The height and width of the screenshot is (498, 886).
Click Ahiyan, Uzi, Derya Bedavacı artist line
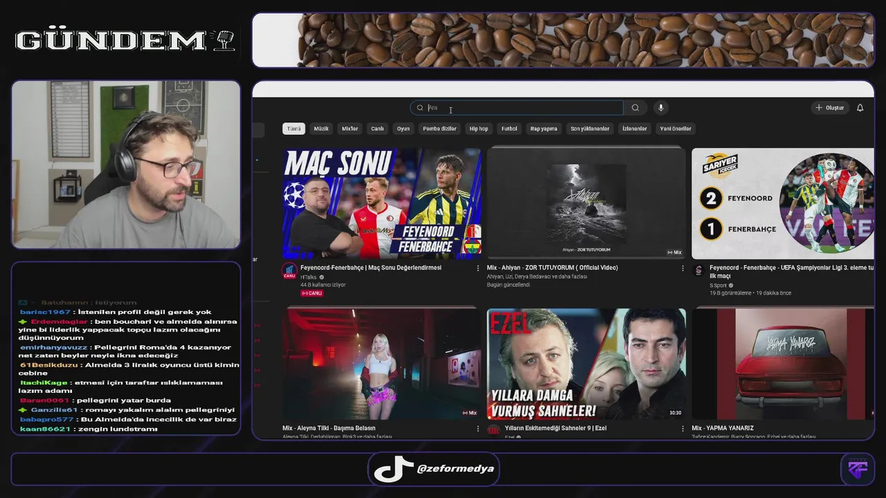(x=536, y=277)
